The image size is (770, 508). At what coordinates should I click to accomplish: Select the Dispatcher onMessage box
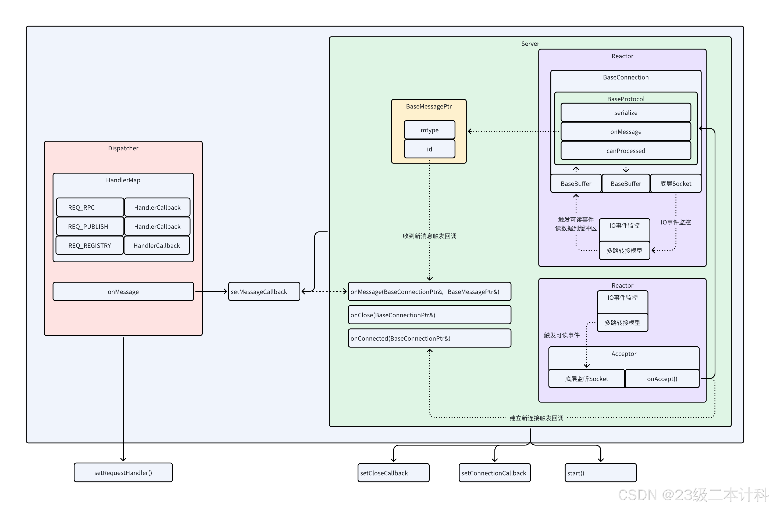coord(123,292)
